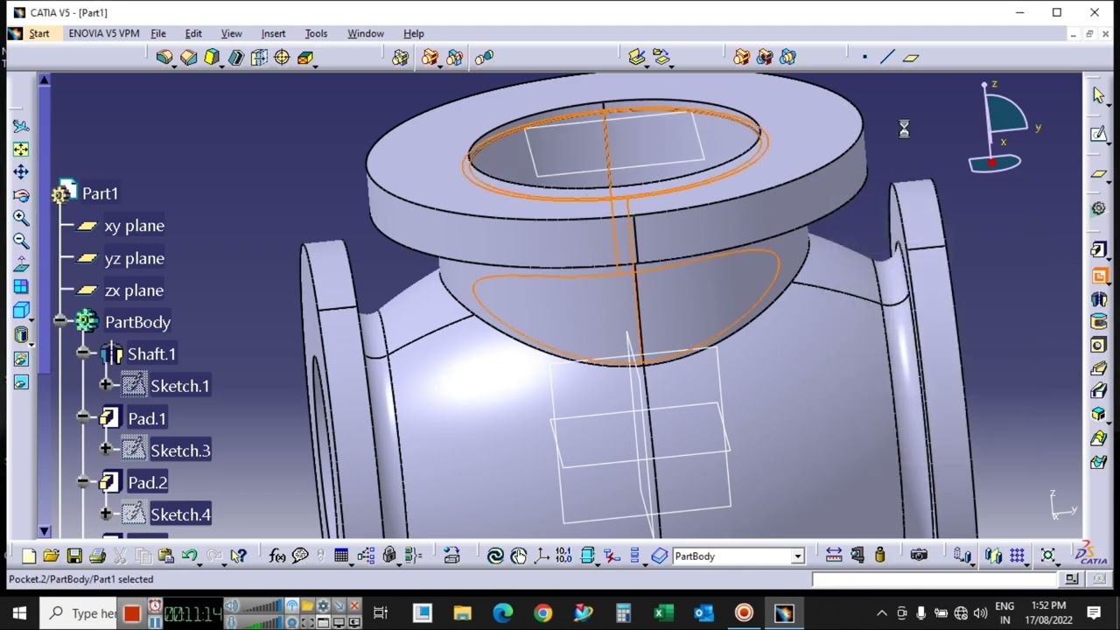
Task: Open the Help menu
Action: click(414, 33)
